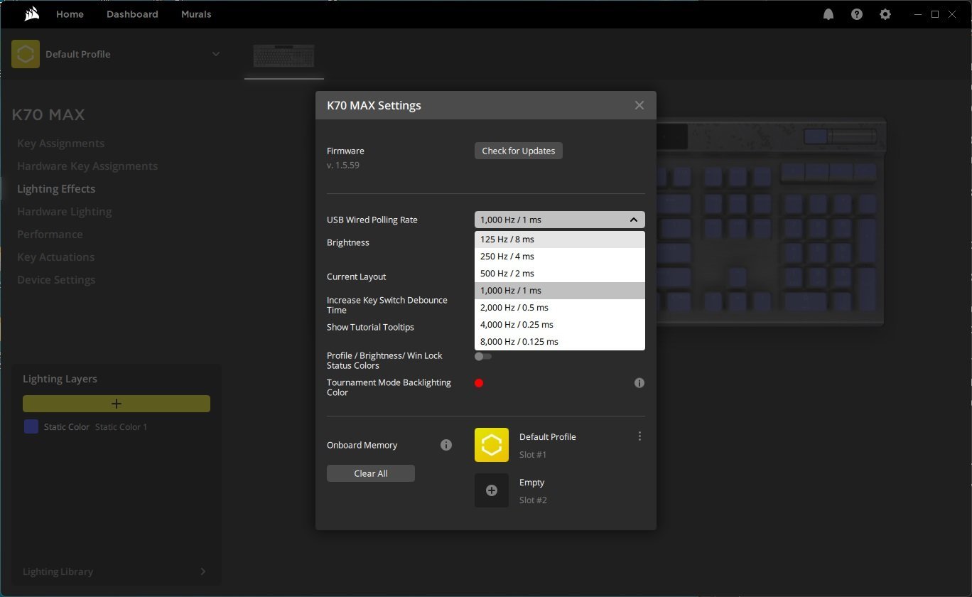Close the K70 MAX Settings dialog
This screenshot has height=597, width=972.
click(639, 105)
